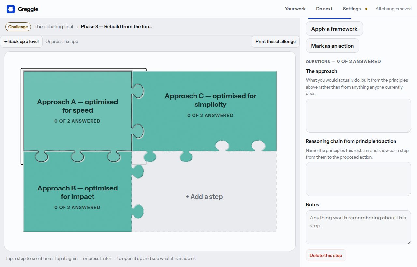Delete this step

click(326, 255)
